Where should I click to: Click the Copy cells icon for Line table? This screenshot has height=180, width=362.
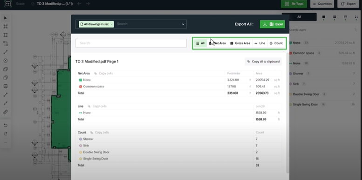[89, 106]
